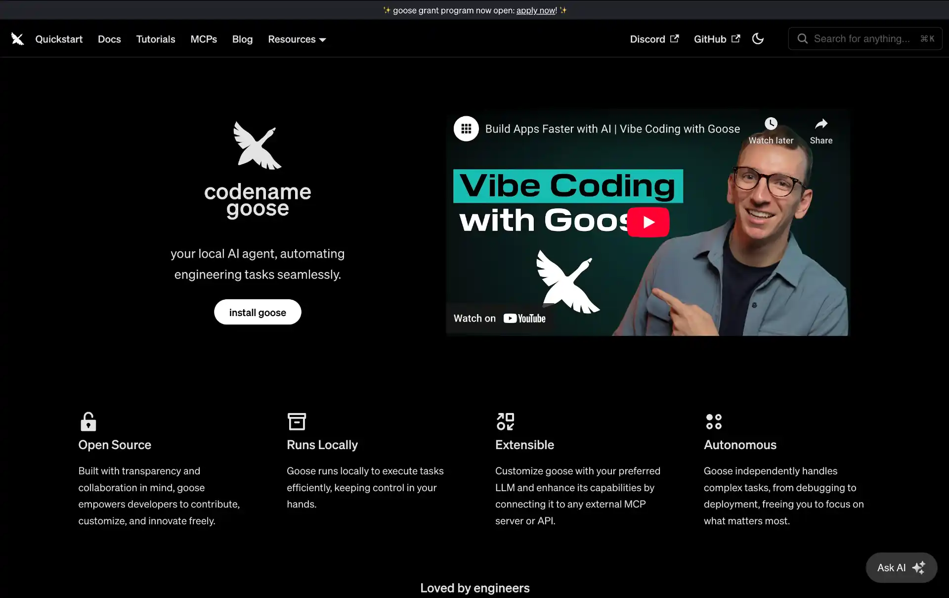Click the Autonomous four-circles icon

click(714, 421)
